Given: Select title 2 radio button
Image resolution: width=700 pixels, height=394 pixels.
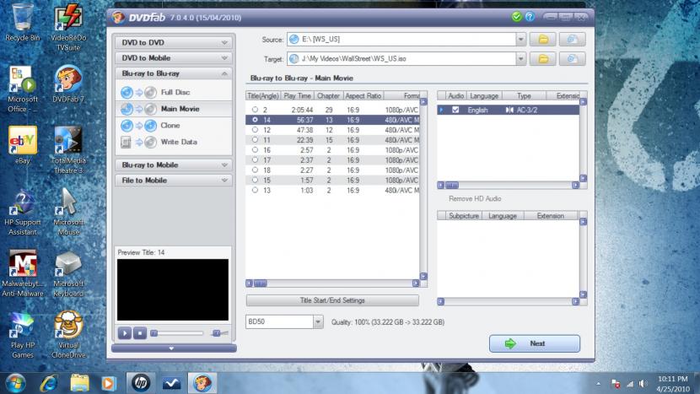Looking at the screenshot, I should coord(255,110).
